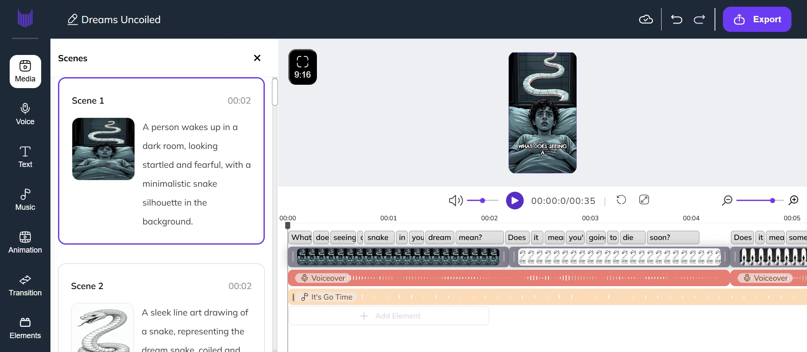Select the caption word 'soon?'
The height and width of the screenshot is (352, 807).
(673, 237)
